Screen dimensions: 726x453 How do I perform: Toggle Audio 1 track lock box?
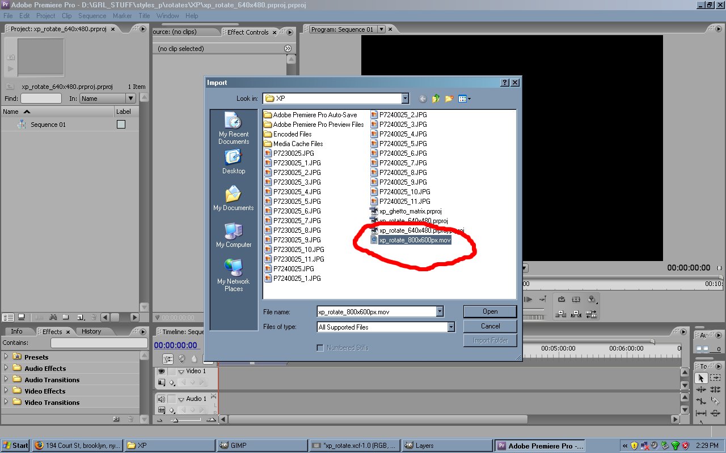172,399
